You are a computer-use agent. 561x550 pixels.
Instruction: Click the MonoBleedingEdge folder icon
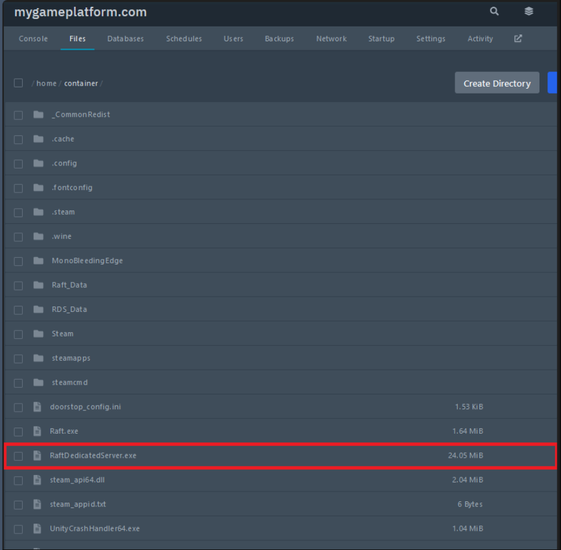point(38,260)
